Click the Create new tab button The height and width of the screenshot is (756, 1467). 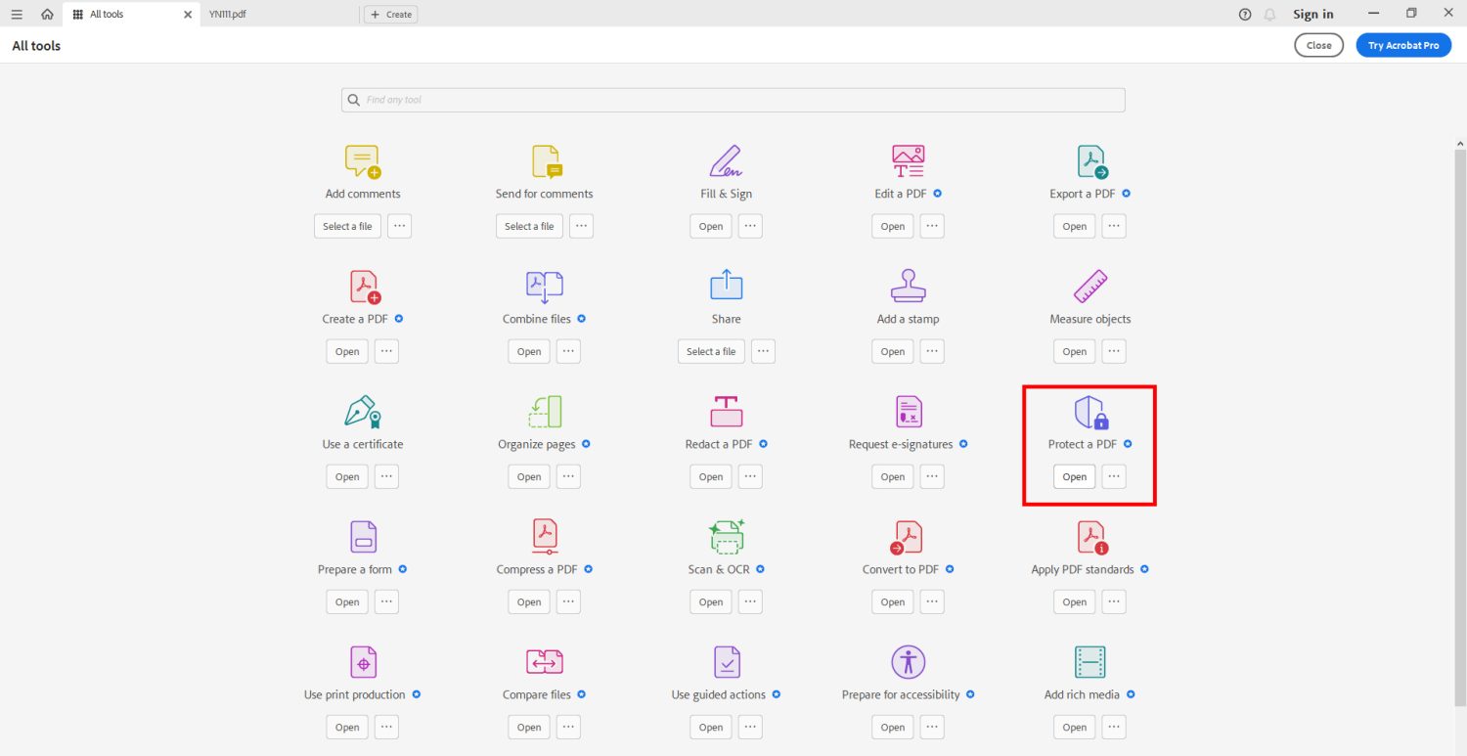390,15
